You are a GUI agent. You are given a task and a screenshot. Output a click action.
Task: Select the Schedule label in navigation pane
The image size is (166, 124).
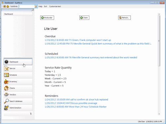pyautogui.click(x=13, y=75)
